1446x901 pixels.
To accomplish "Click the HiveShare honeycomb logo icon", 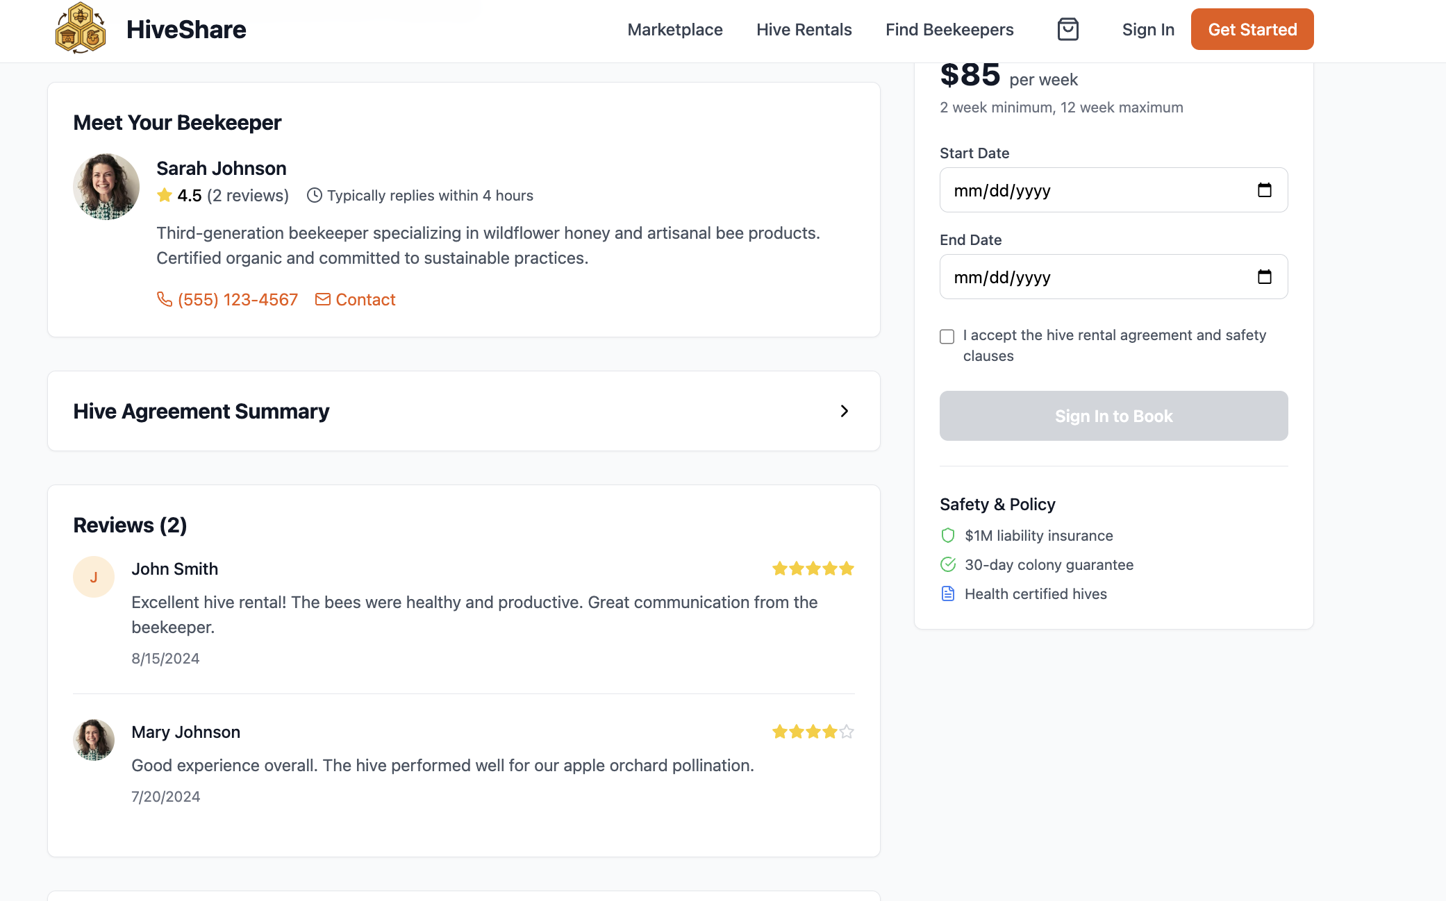I will click(81, 29).
